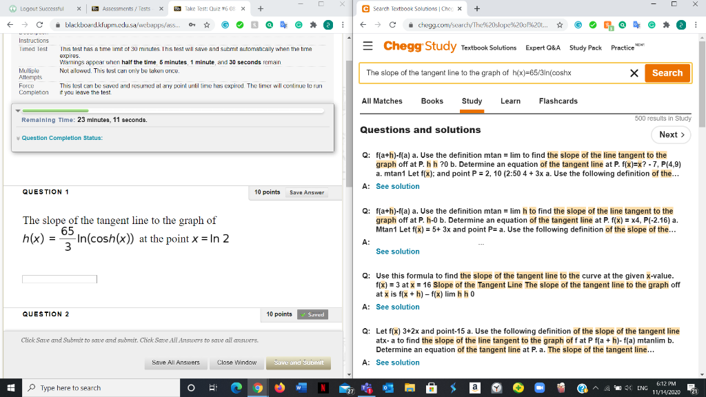Open See solution for first result
This screenshot has height=397, width=706.
(x=398, y=186)
